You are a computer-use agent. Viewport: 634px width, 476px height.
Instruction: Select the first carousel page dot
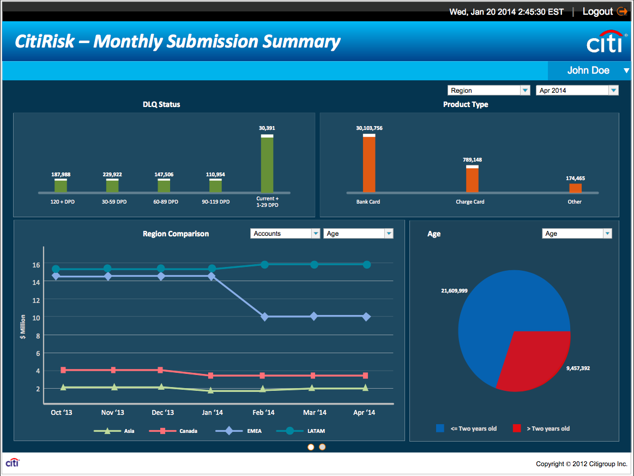point(311,447)
